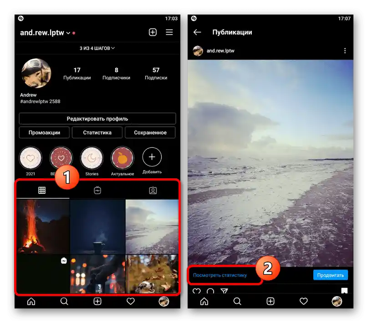Open the dark IGTV video post thumbnail

pos(43,274)
